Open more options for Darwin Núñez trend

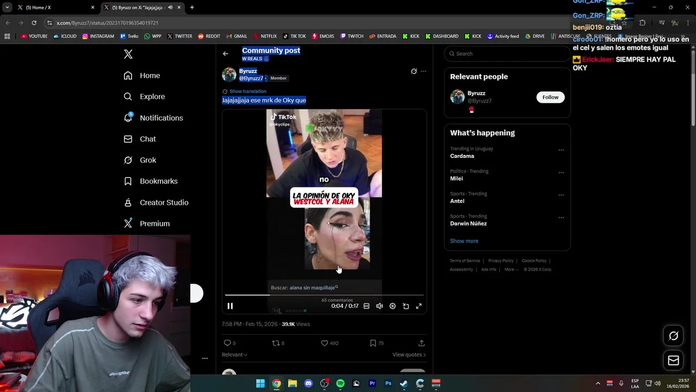point(561,218)
